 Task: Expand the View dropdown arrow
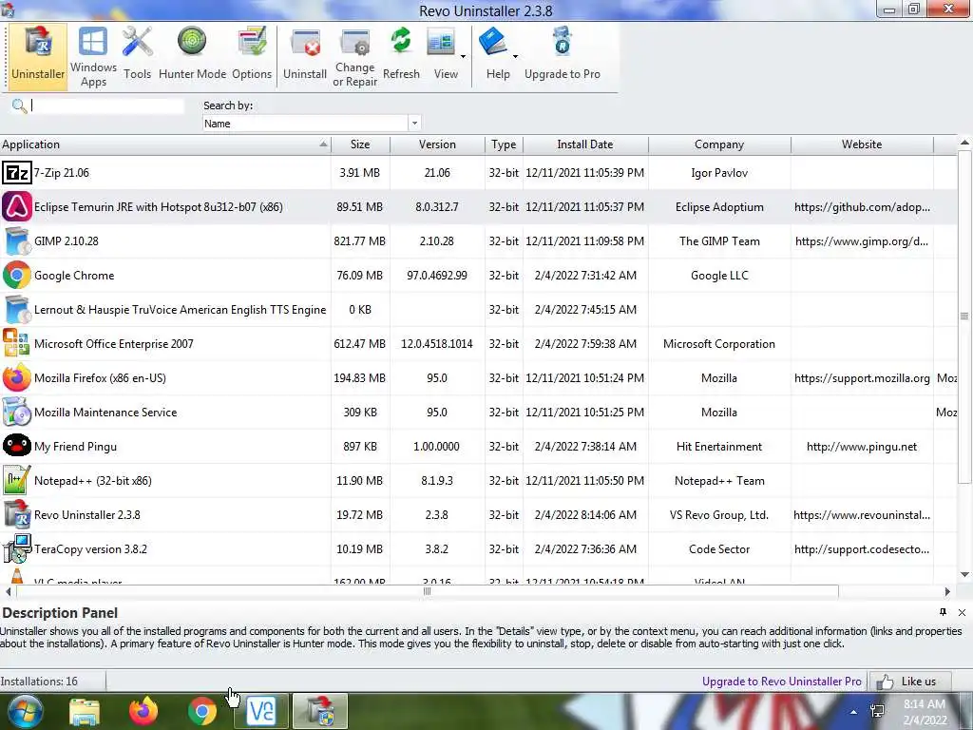click(463, 56)
